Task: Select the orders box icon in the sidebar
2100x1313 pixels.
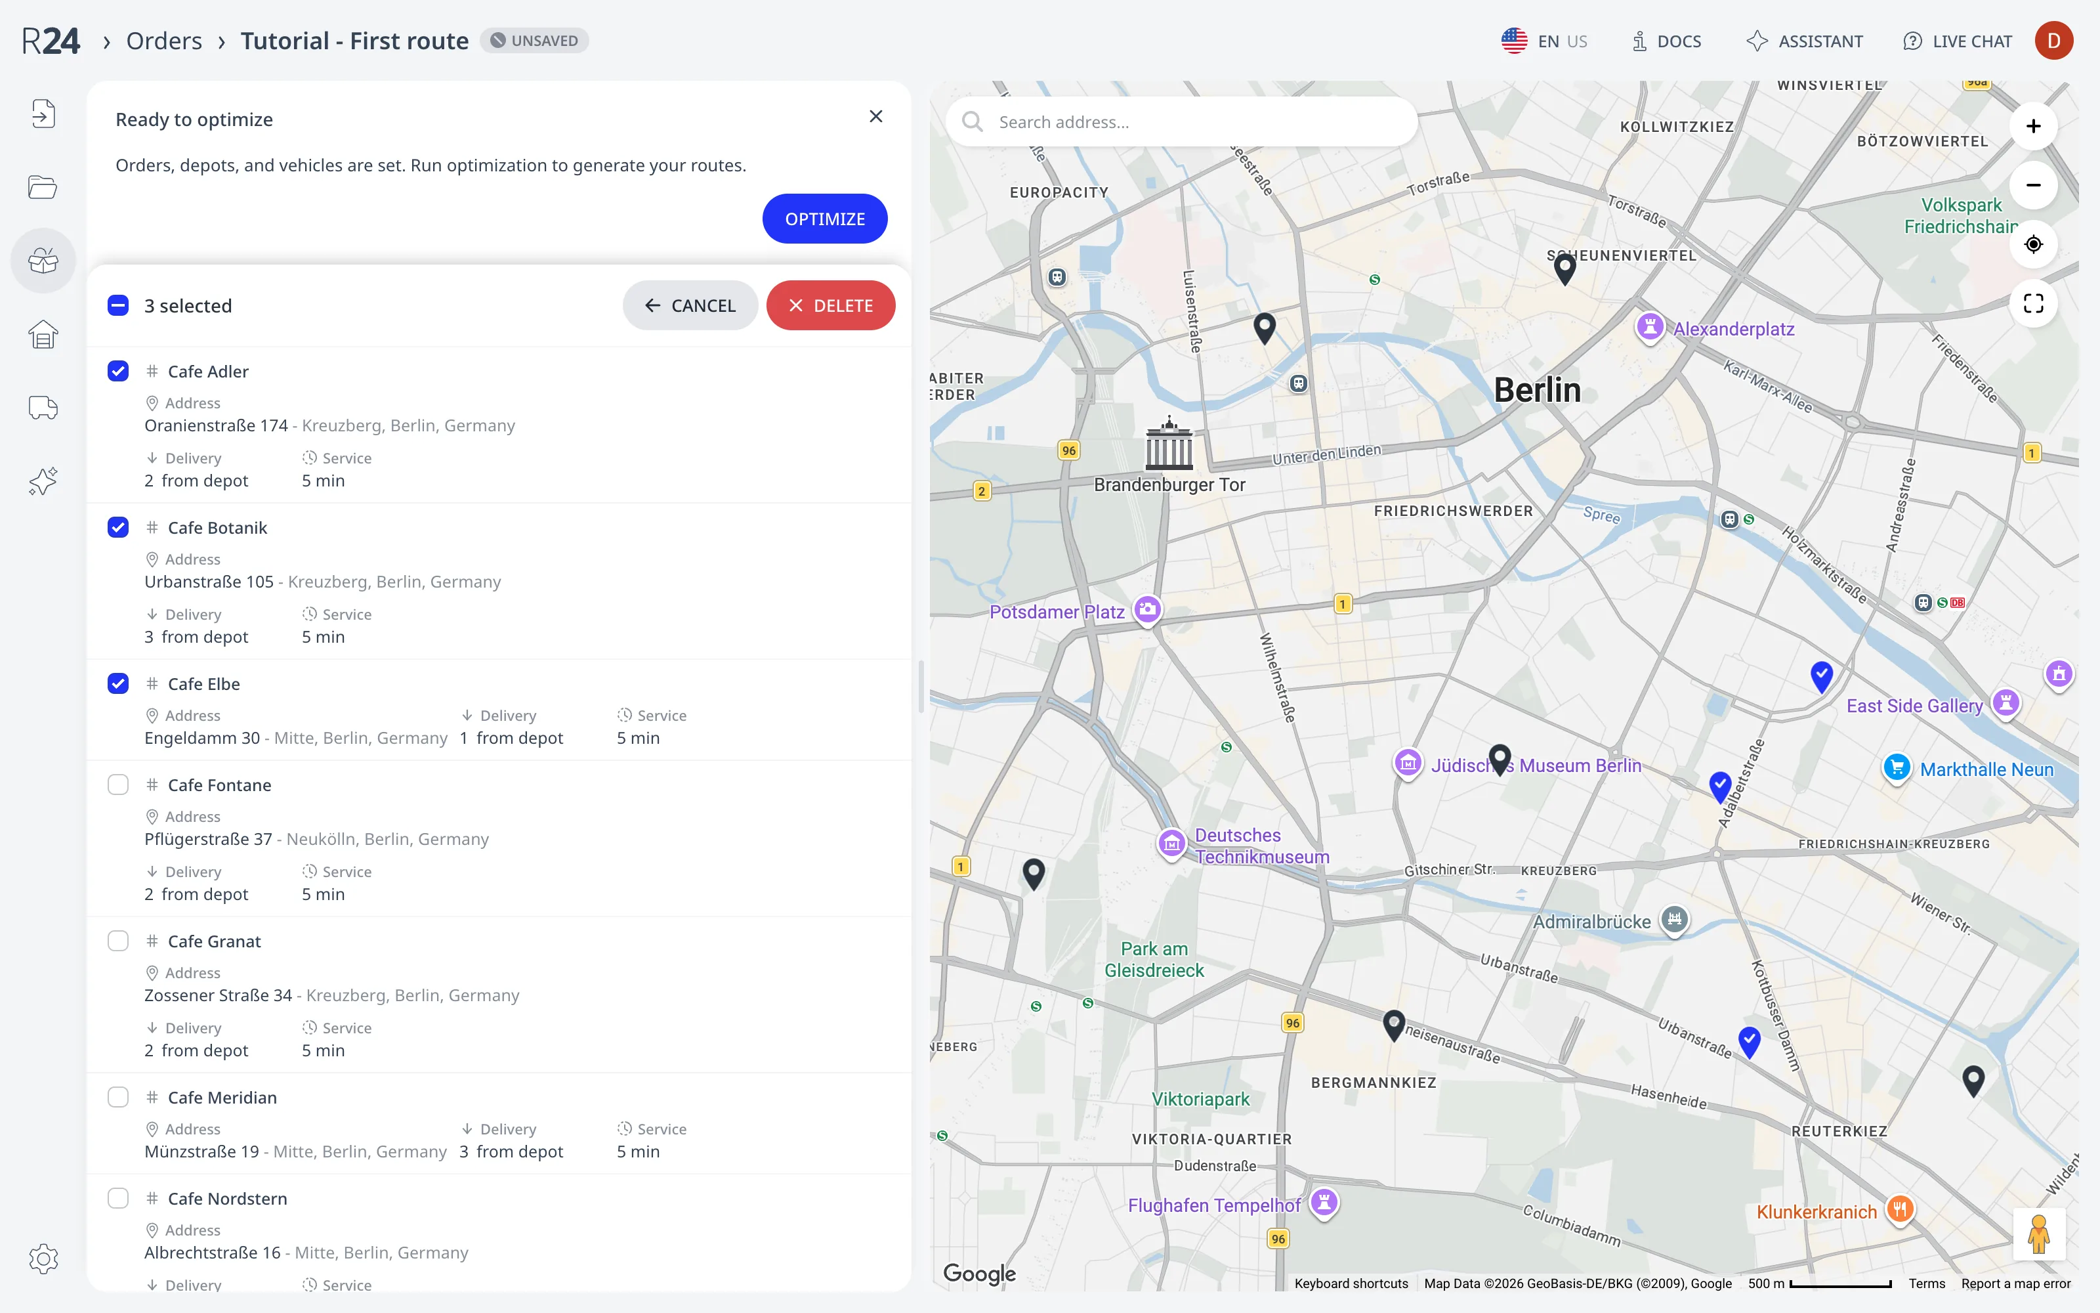Action: [x=43, y=261]
